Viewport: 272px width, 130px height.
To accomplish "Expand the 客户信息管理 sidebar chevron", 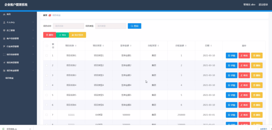I will pyautogui.click(x=33, y=39).
